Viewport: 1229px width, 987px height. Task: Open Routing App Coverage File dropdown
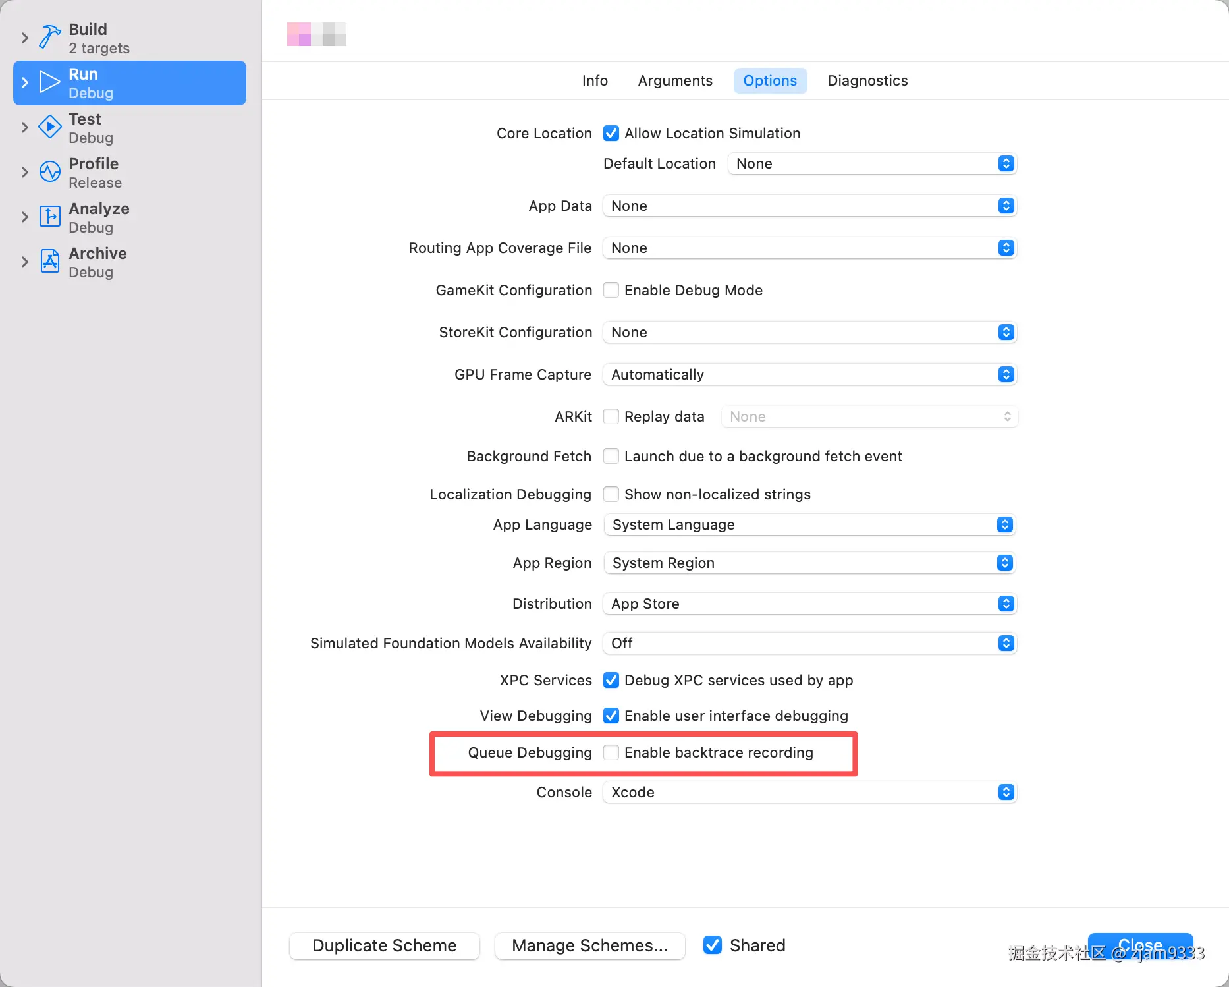pos(809,248)
